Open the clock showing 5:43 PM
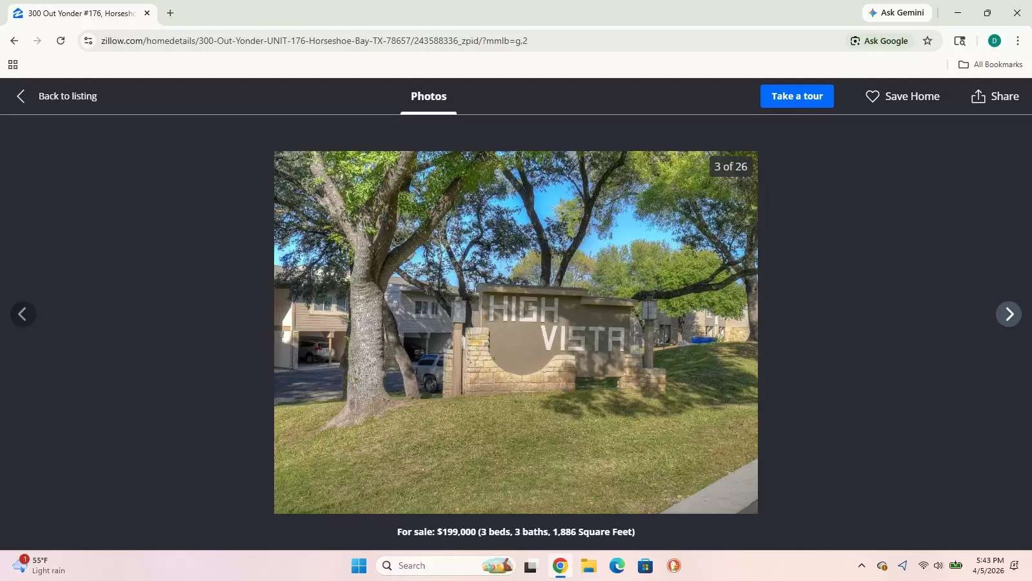Screen dimensions: 1032x581 click(989, 566)
